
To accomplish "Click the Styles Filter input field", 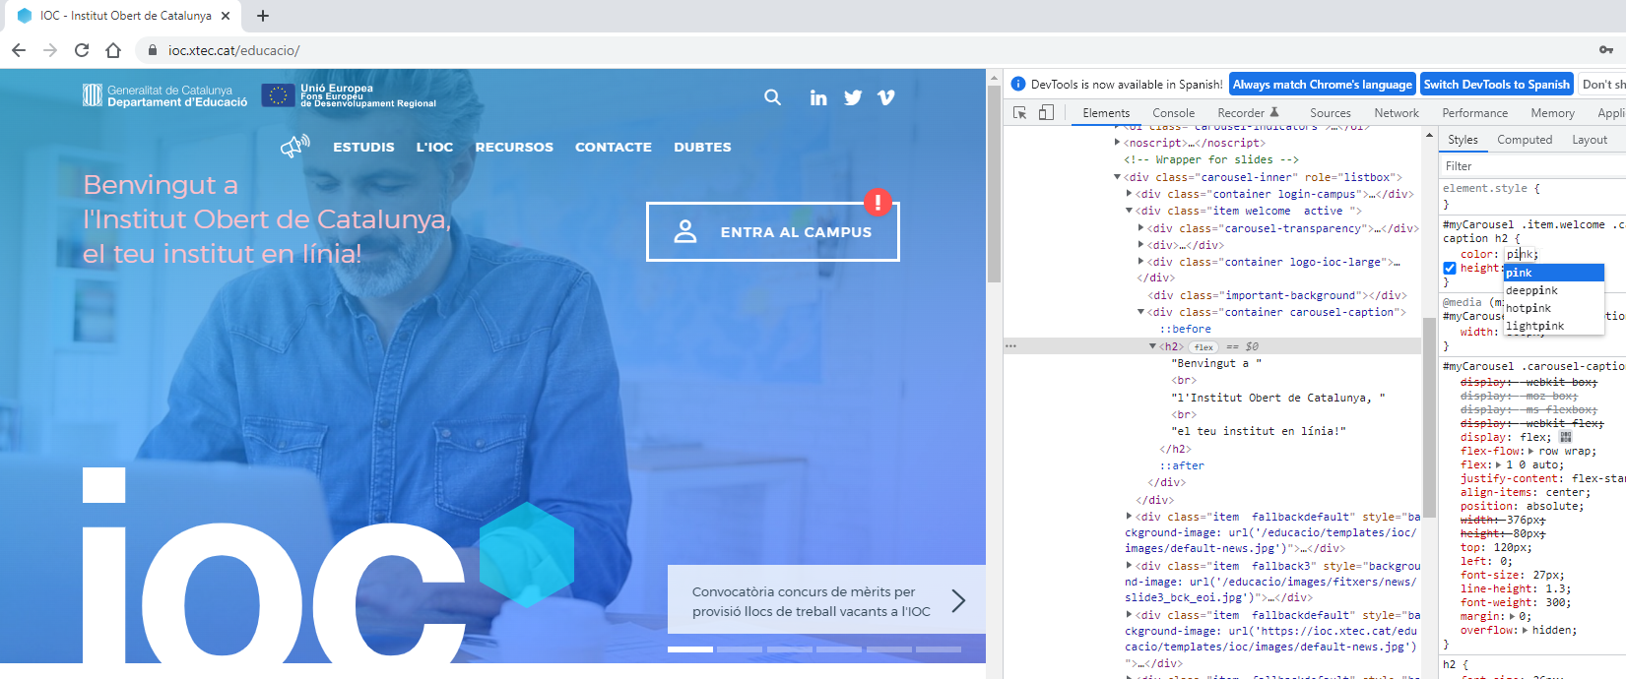I will [1531, 166].
